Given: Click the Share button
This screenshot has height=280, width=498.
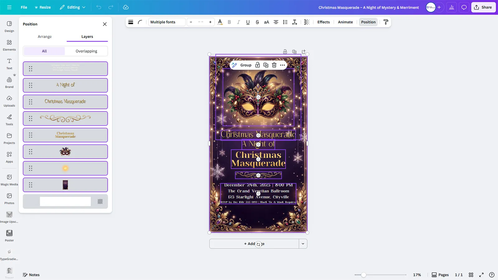Looking at the screenshot, I should (483, 7).
